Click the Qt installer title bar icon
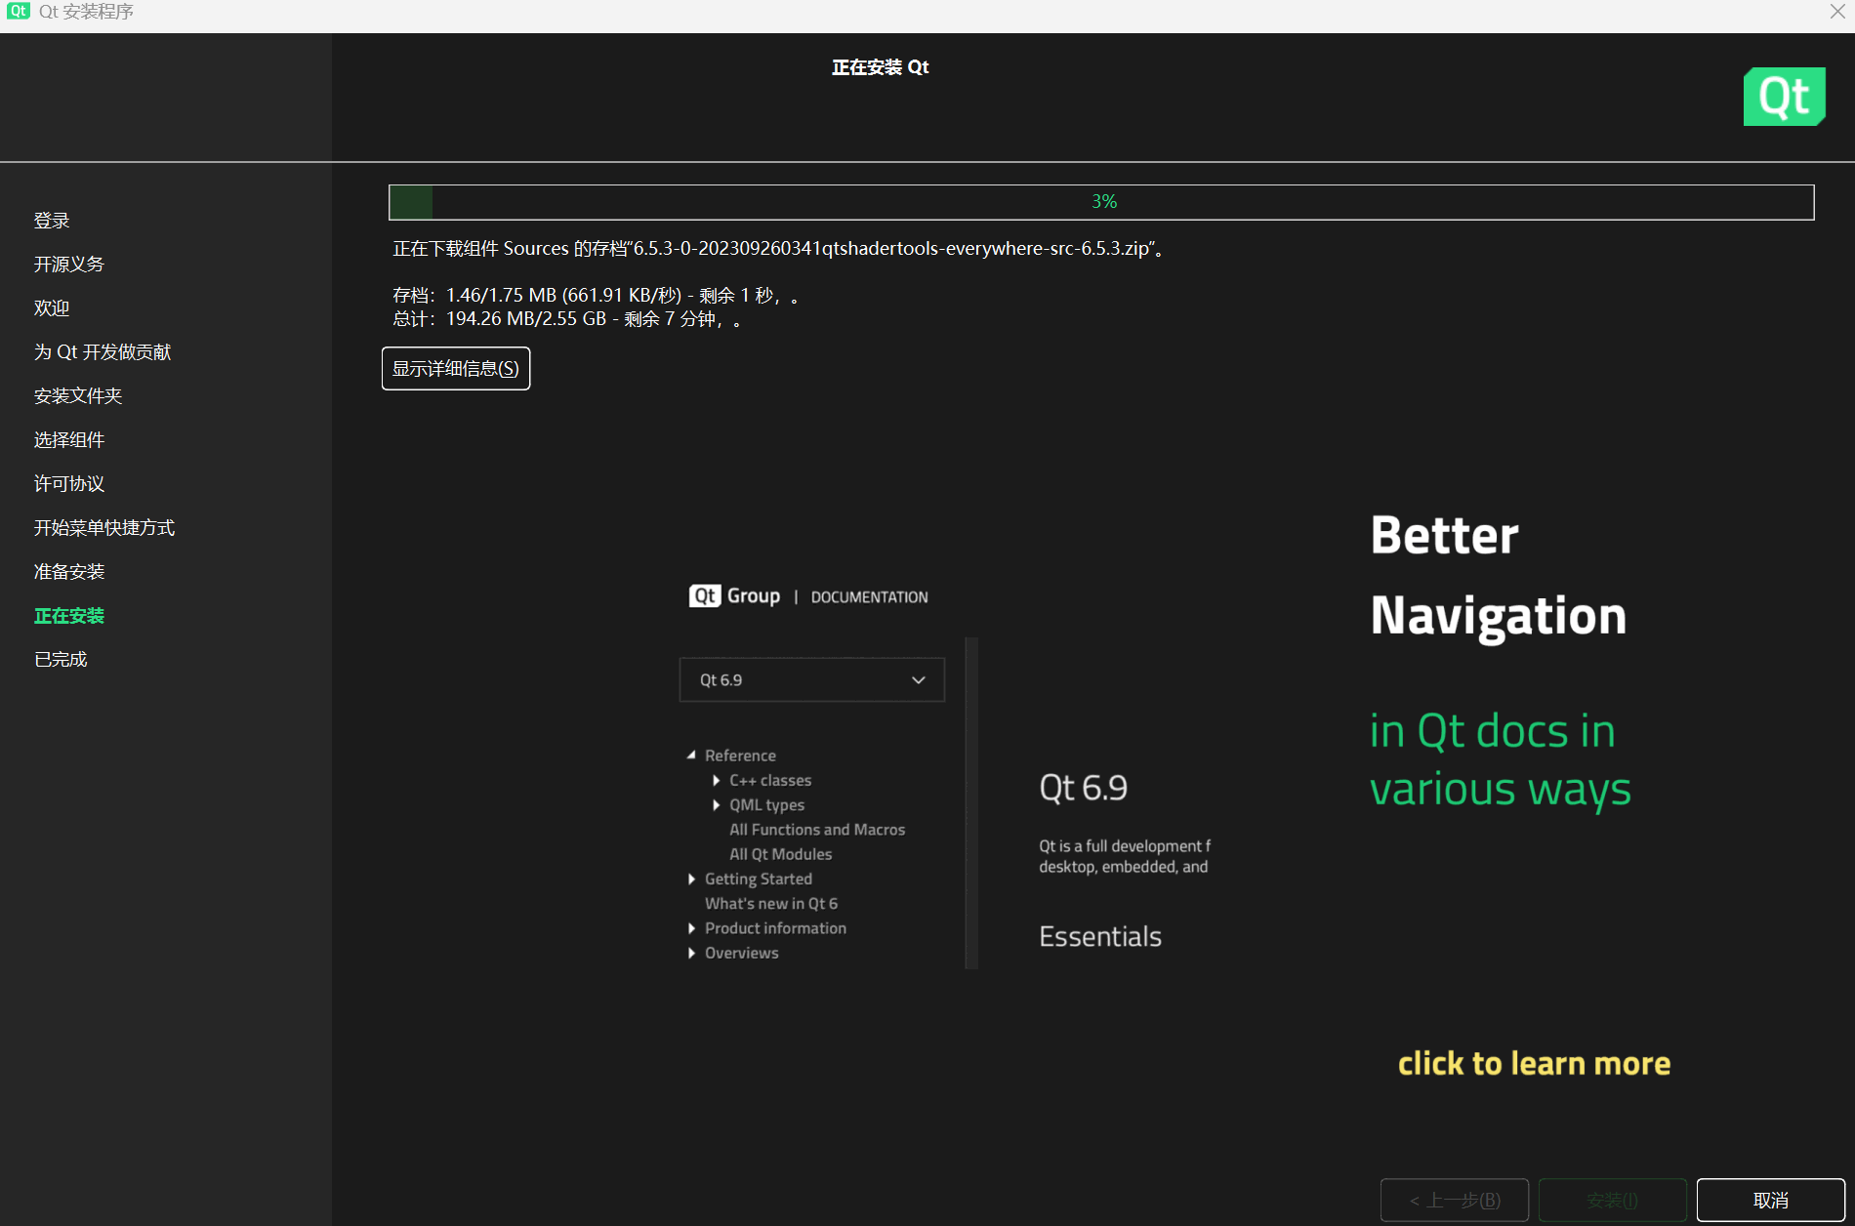Image resolution: width=1855 pixels, height=1226 pixels. coord(19,12)
